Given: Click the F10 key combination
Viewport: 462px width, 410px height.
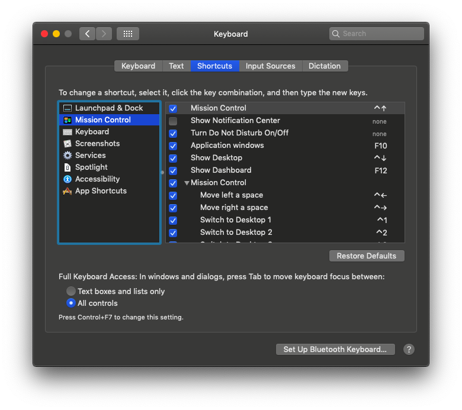Looking at the screenshot, I should 380,146.
